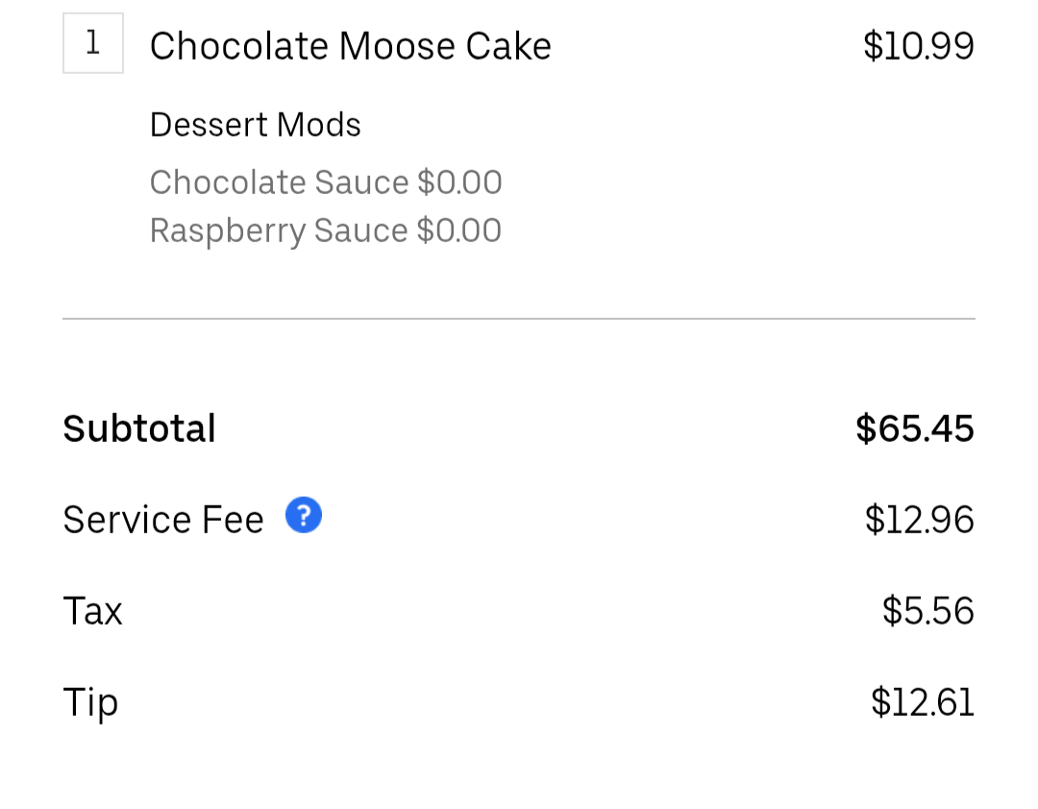This screenshot has width=1038, height=809.
Task: Click the Tax label
Action: click(92, 611)
